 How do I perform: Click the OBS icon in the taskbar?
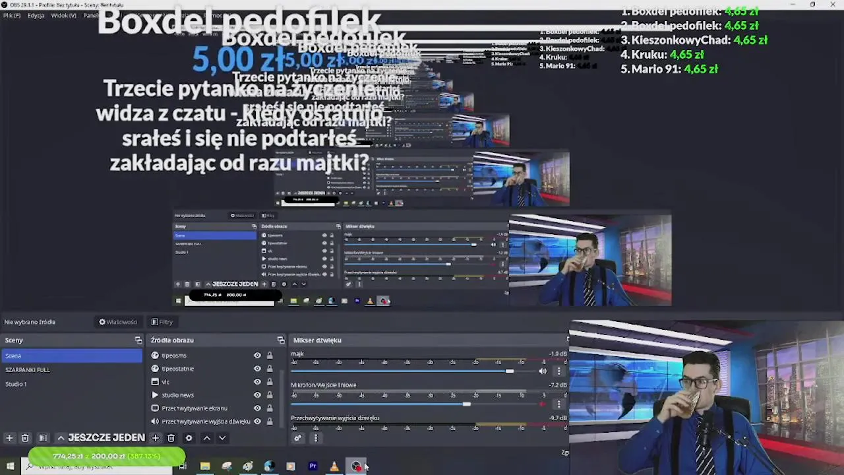pos(356,466)
